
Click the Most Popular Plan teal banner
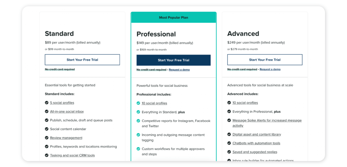tap(173, 18)
